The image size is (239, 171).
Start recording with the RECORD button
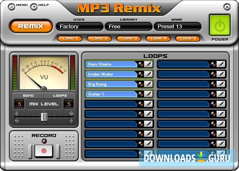(x=44, y=151)
